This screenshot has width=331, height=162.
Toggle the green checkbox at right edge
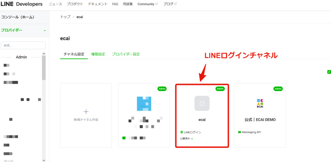(x=329, y=72)
